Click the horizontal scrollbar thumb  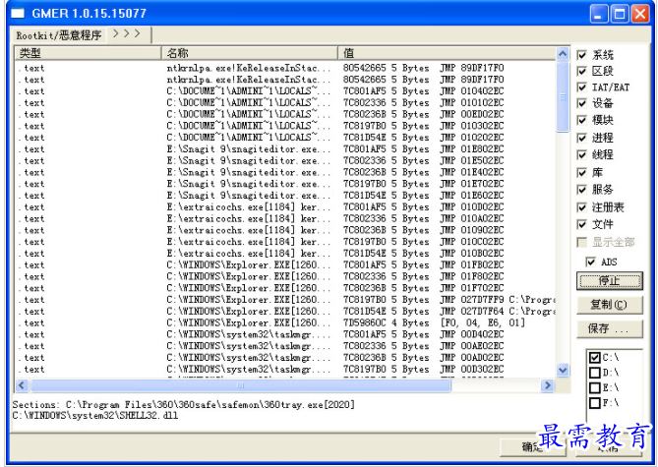(x=241, y=385)
